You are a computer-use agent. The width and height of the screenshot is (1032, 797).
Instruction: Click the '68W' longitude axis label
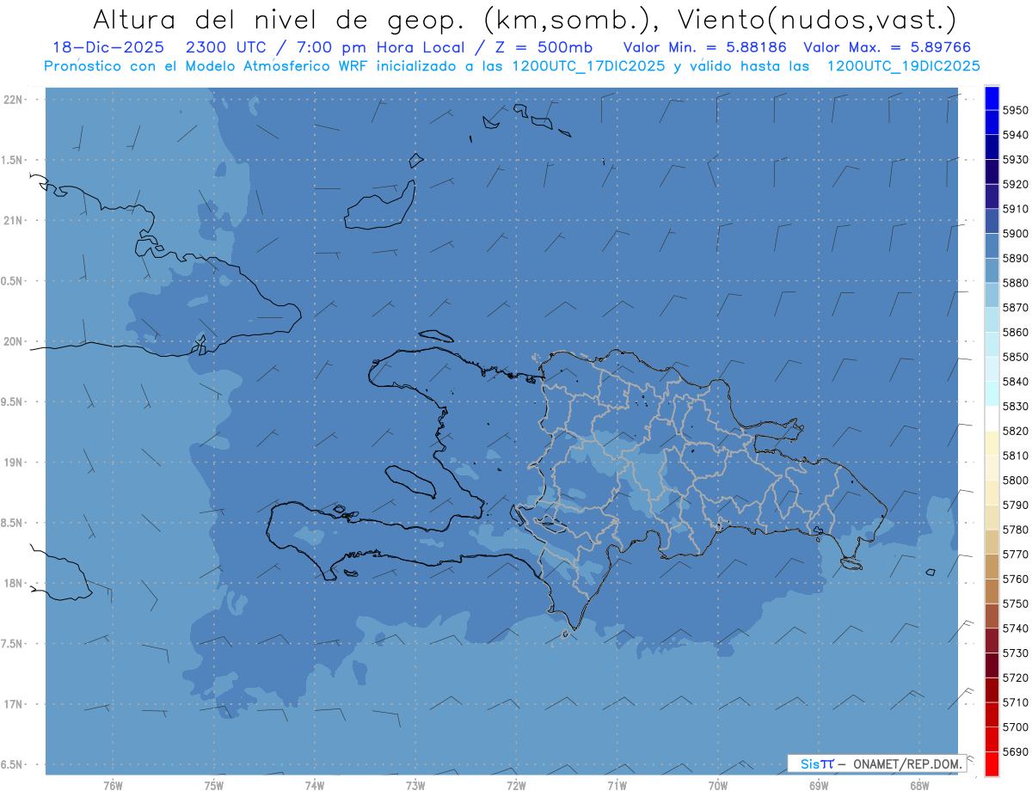click(x=919, y=786)
